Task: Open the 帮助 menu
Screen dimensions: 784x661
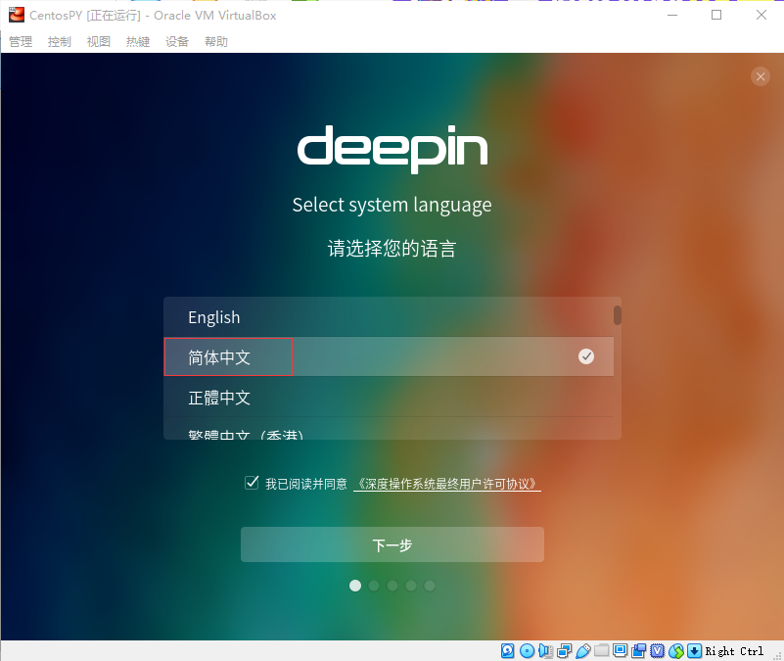Action: (x=216, y=41)
